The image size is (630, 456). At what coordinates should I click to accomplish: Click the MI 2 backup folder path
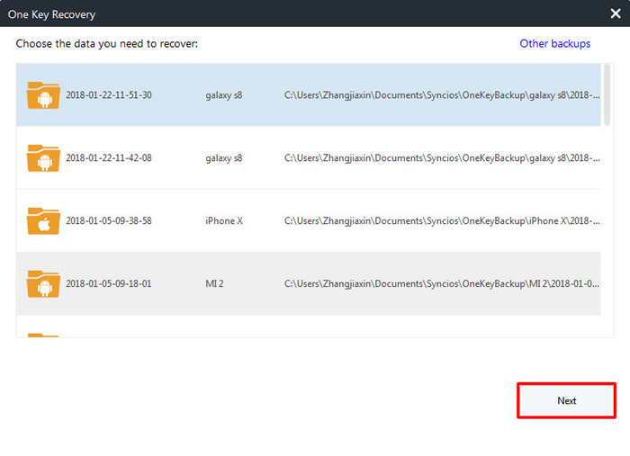click(x=442, y=283)
